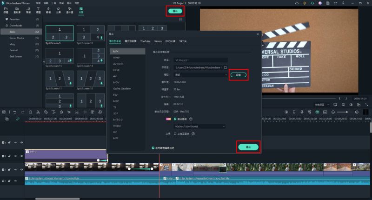Switch to the TikTok export tab
The width and height of the screenshot is (372, 200).
[x=183, y=41]
